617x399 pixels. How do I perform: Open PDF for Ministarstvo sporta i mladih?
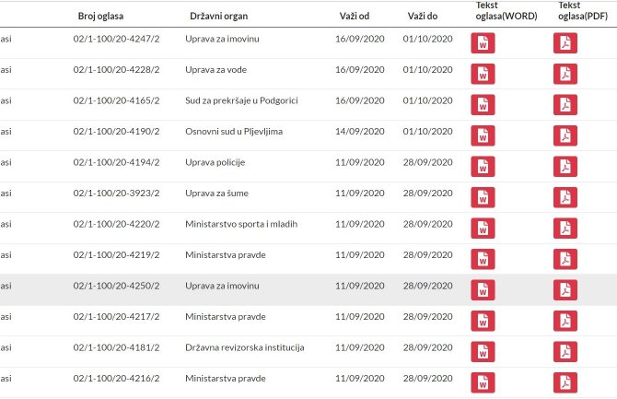565,229
